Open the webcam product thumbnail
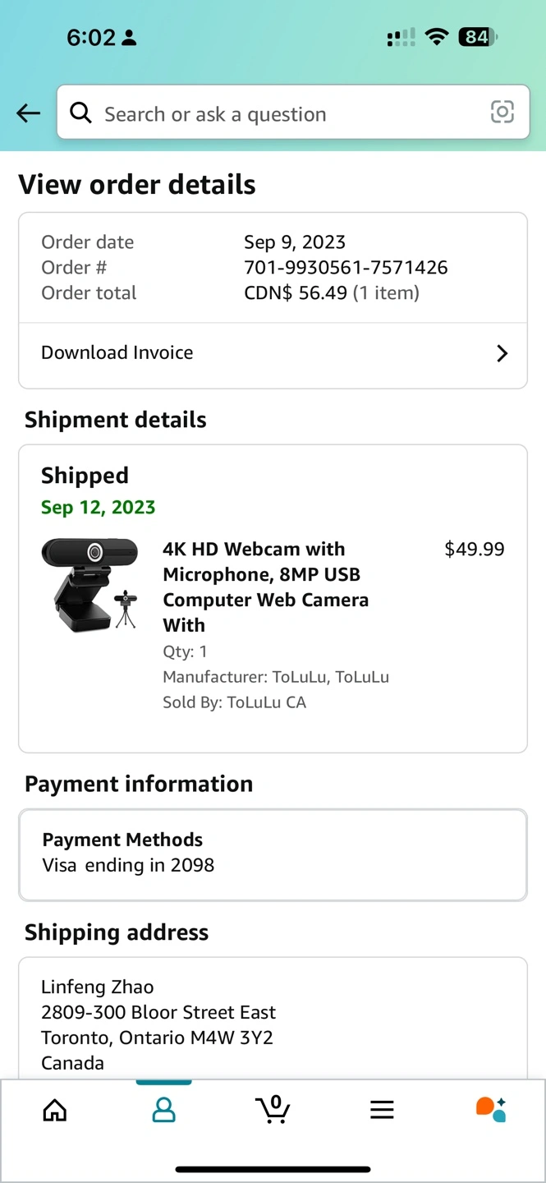The image size is (546, 1183). (x=90, y=585)
